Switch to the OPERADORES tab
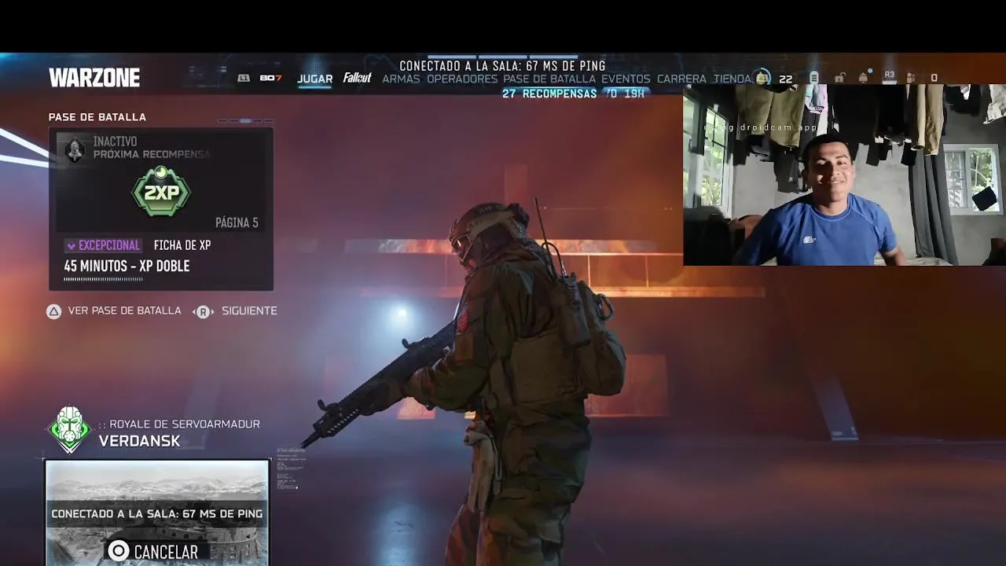This screenshot has height=566, width=1006. [462, 79]
